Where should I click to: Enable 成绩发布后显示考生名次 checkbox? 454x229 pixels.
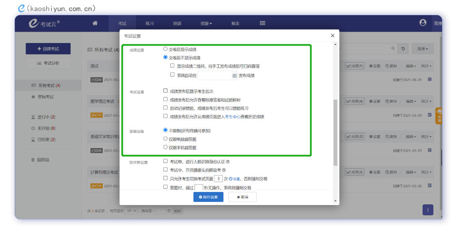pyautogui.click(x=165, y=91)
